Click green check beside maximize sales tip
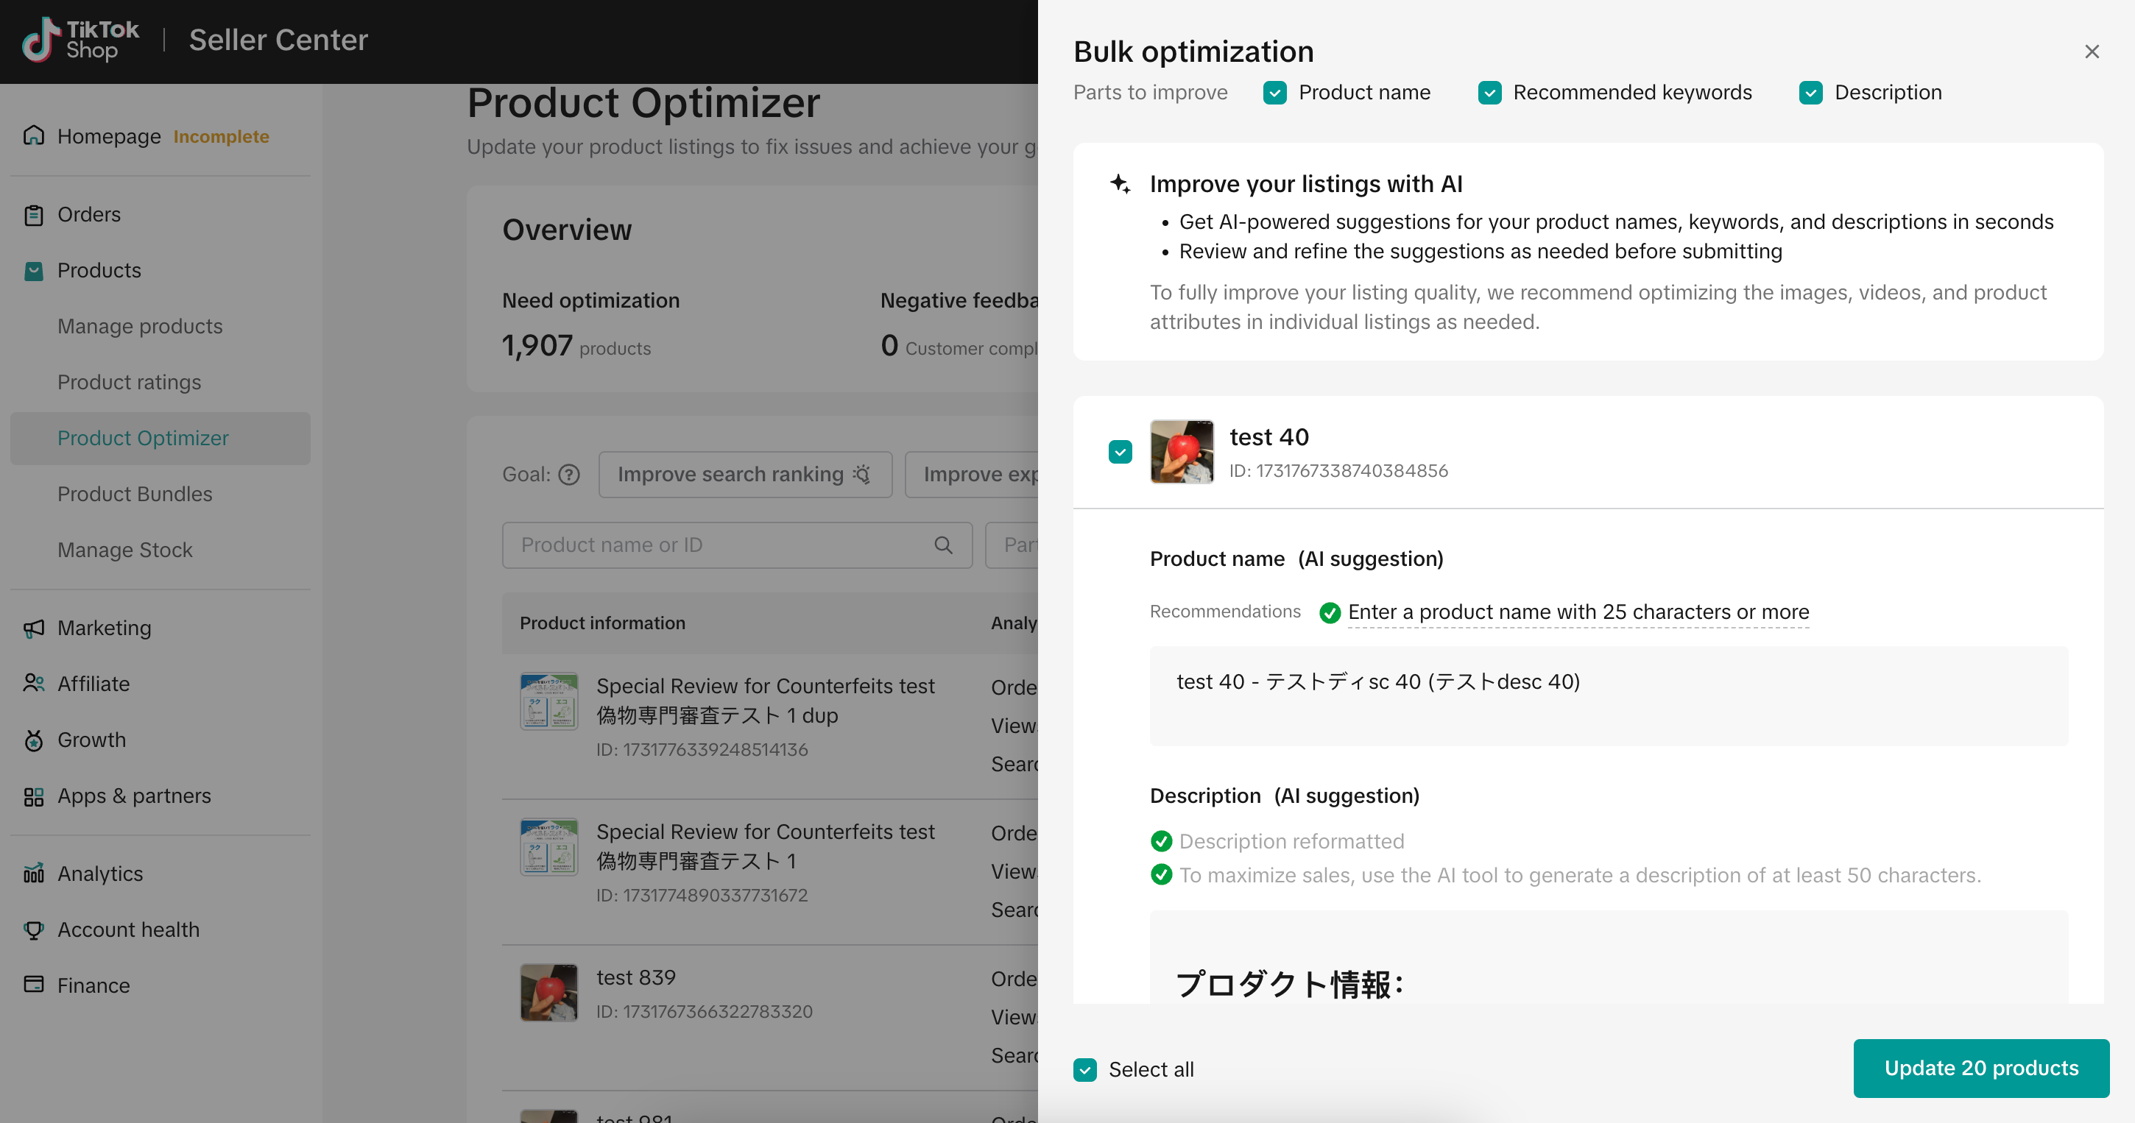This screenshot has height=1123, width=2135. (1162, 874)
